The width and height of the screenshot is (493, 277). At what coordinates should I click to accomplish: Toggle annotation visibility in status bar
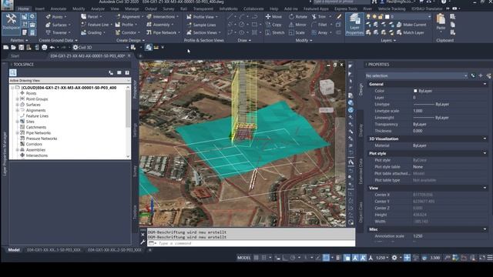355,258
